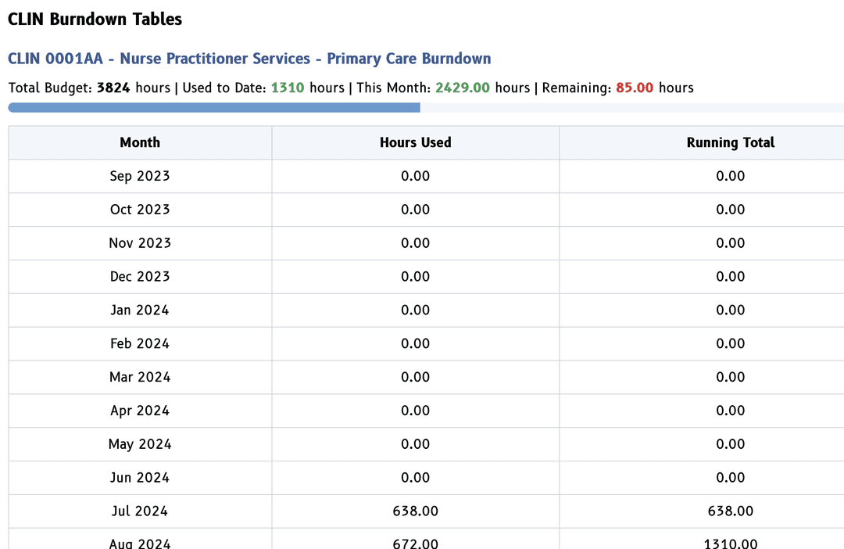Click the This Month 2429.00 value
This screenshot has width=844, height=549.
click(463, 88)
